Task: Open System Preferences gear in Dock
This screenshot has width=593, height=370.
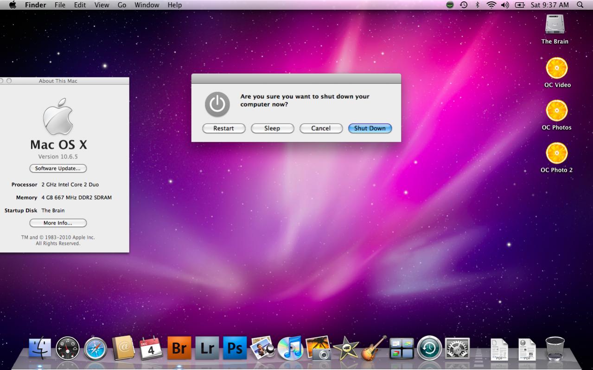Action: [457, 348]
